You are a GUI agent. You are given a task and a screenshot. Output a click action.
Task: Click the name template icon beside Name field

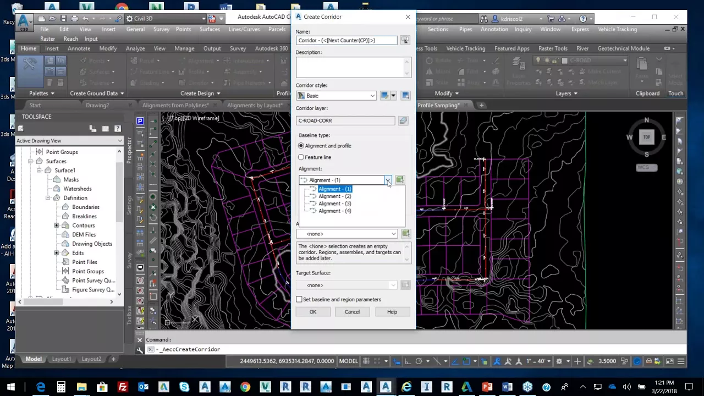[405, 40]
